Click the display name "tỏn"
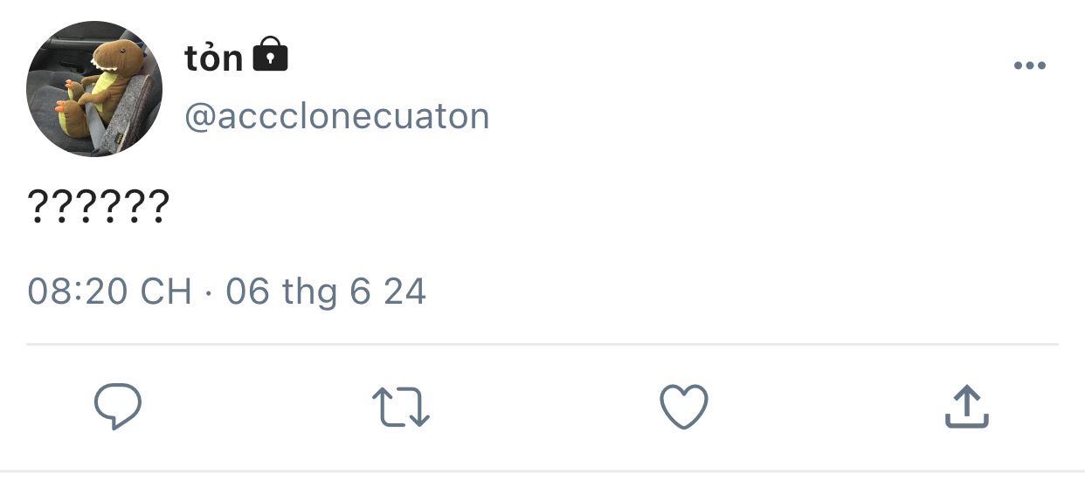This screenshot has height=487, width=1085. tap(213, 58)
